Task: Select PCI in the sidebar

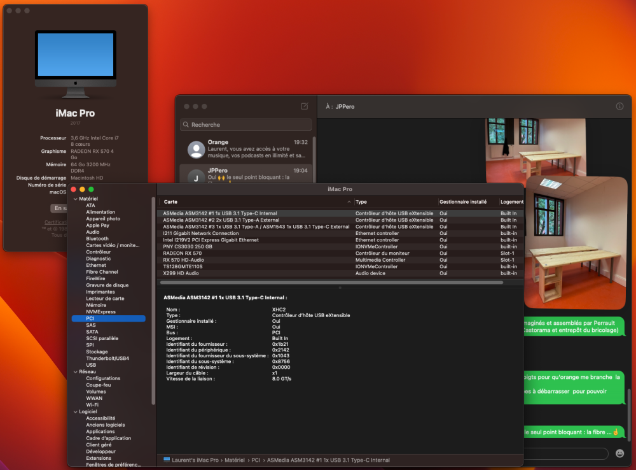Action: [x=108, y=318]
